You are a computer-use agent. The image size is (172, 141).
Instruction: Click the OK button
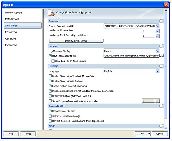tap(143, 134)
